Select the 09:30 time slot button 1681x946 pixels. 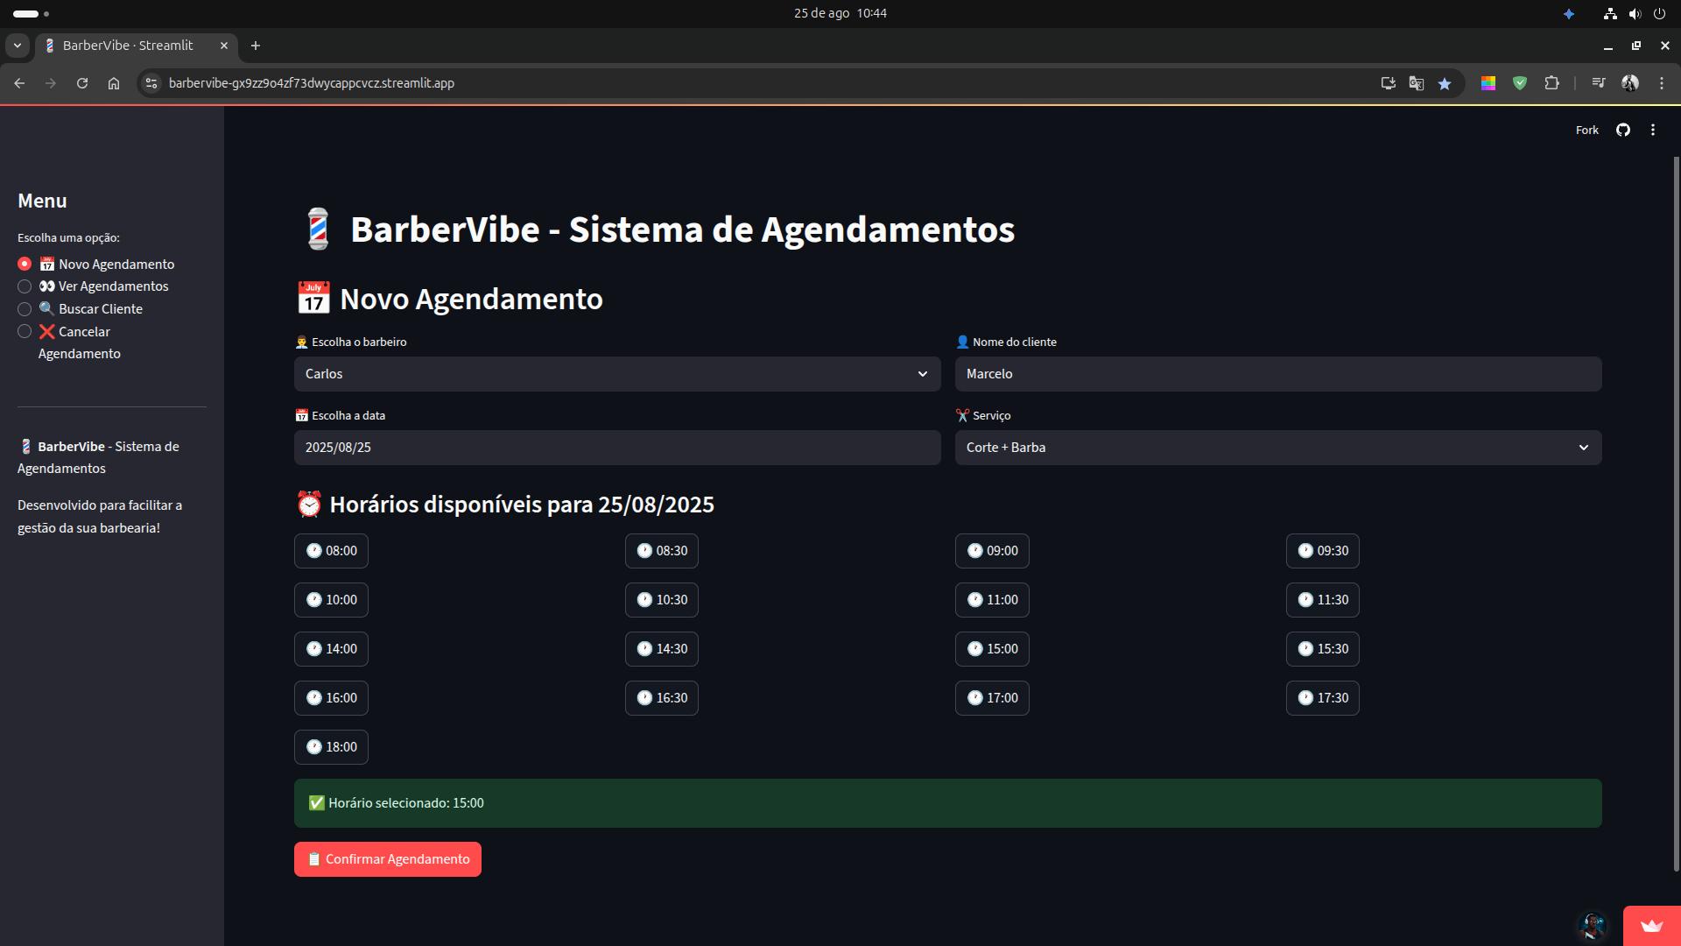pos(1322,551)
